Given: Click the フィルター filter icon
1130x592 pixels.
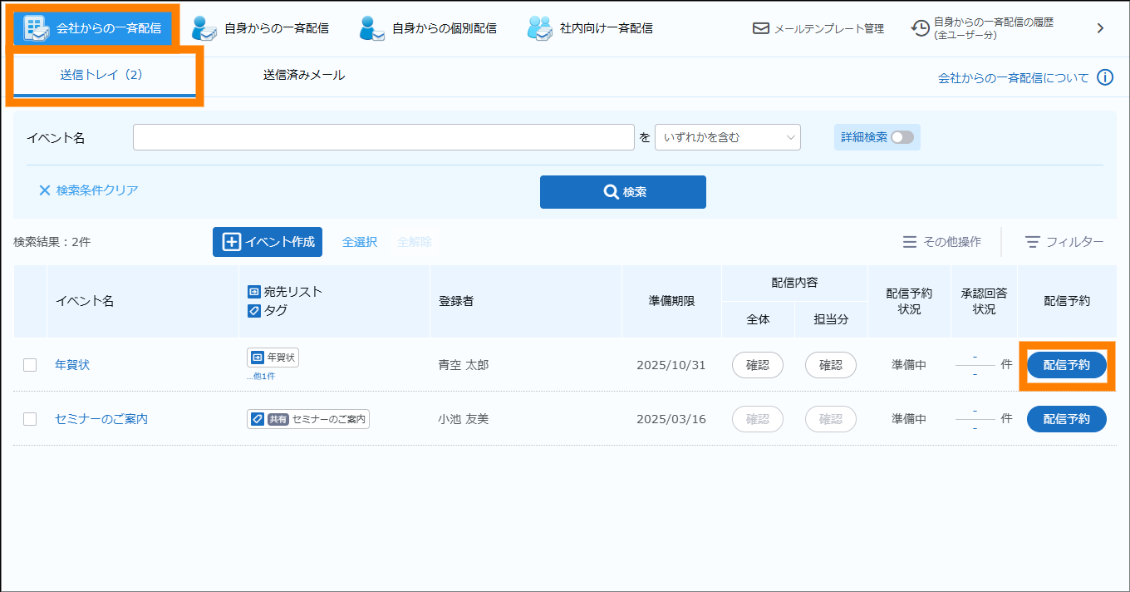Looking at the screenshot, I should 1033,242.
